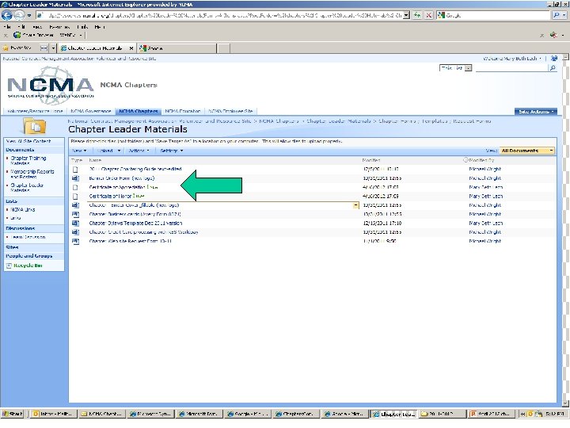The height and width of the screenshot is (428, 570).
Task: Click People and Groups heading
Action: tap(29, 256)
